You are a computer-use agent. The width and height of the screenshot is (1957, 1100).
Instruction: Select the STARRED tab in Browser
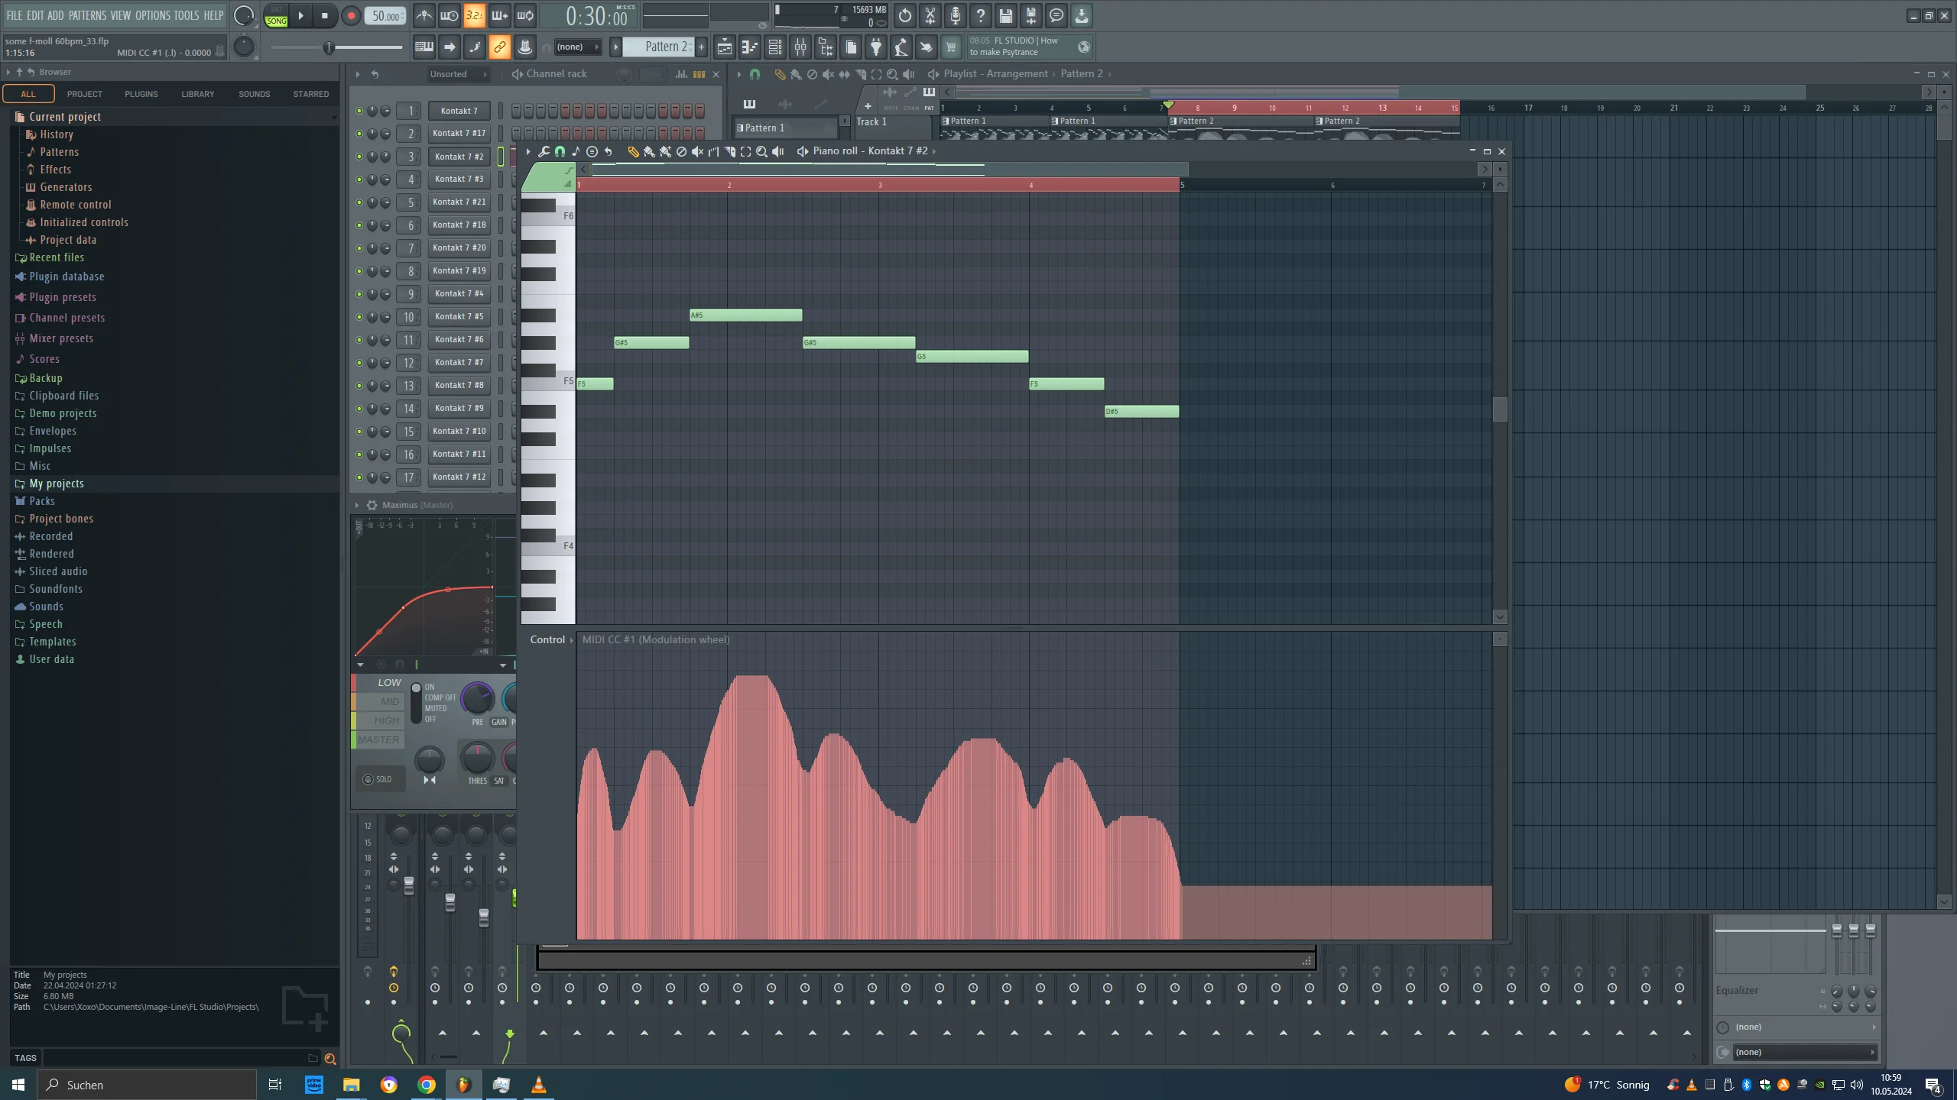click(x=311, y=94)
